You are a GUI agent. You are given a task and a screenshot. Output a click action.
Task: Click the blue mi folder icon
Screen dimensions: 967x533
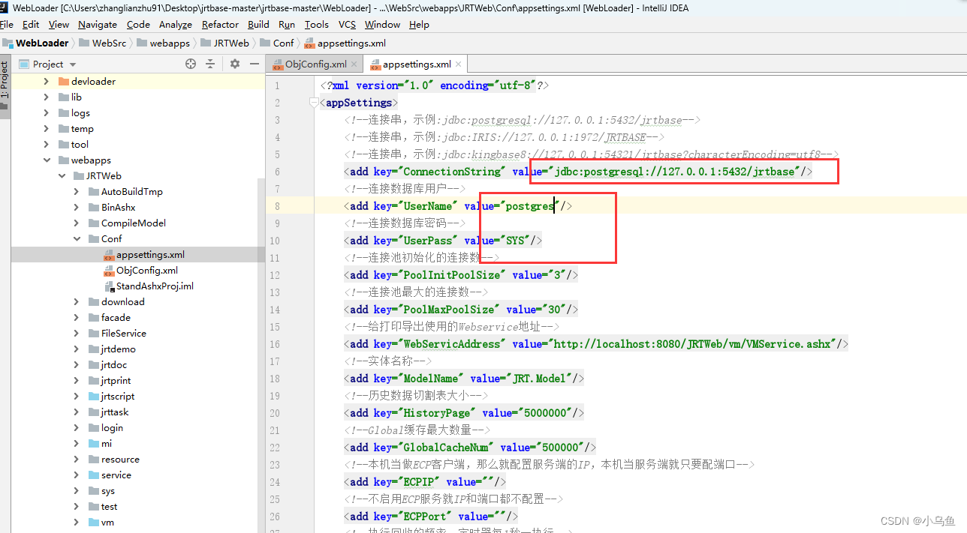pyautogui.click(x=94, y=444)
